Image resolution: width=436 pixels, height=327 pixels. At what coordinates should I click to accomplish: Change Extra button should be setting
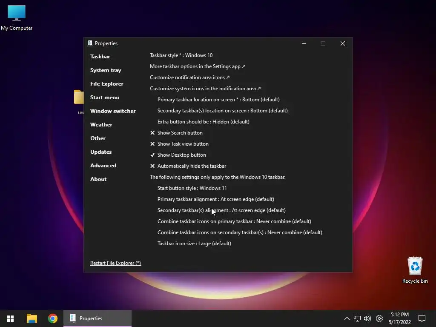(x=203, y=122)
